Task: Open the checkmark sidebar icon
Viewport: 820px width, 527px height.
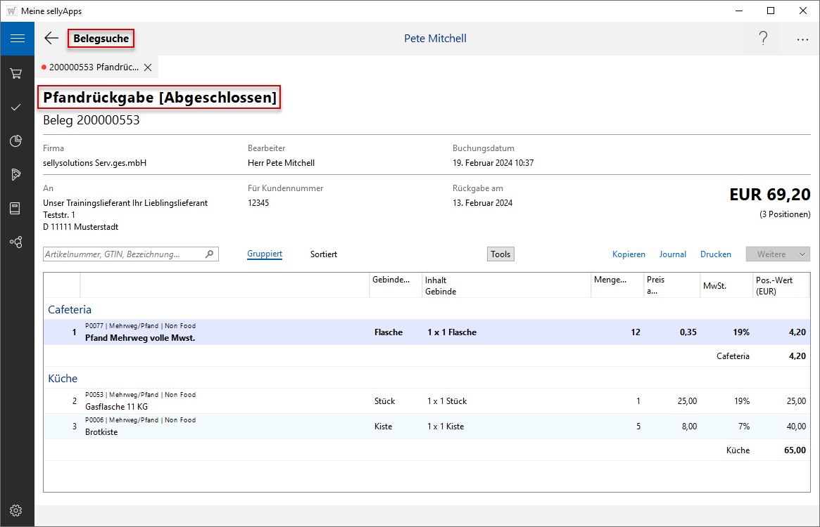Action: [16, 108]
